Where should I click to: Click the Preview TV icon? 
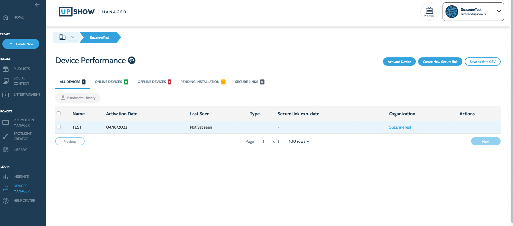click(429, 12)
